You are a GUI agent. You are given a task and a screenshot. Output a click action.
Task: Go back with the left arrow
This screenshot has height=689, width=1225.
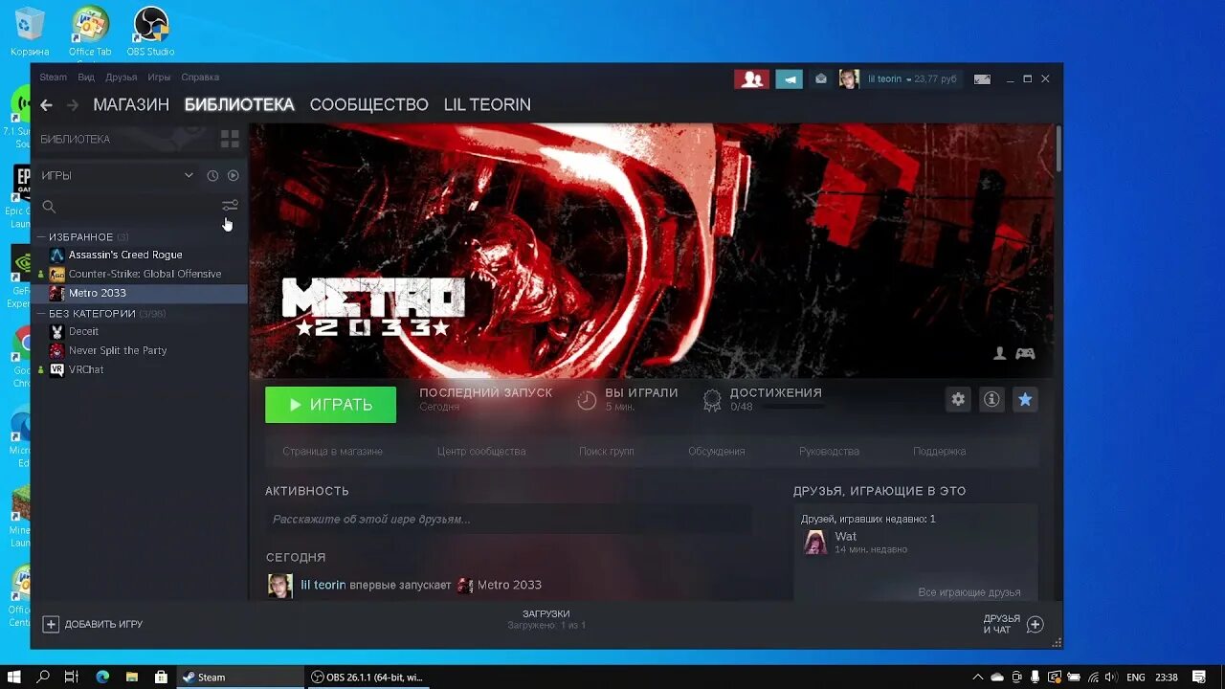(x=46, y=104)
